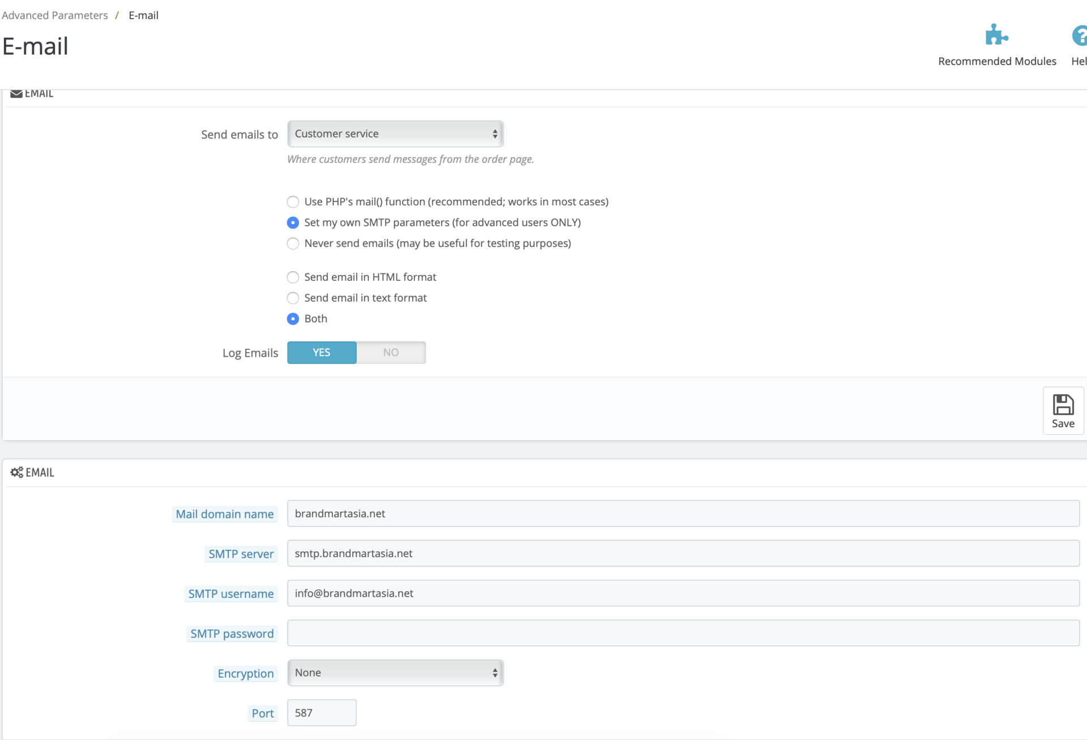Click the envelope icon beside EMAIL header
Screen dimensions: 1087x740
[x=16, y=94]
